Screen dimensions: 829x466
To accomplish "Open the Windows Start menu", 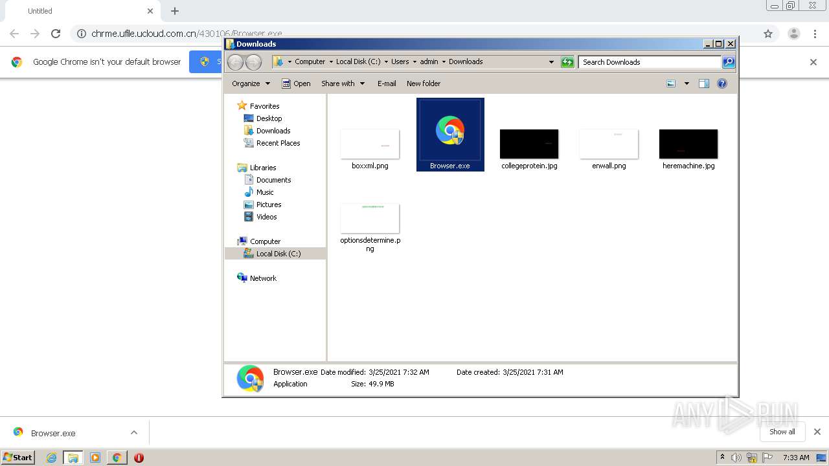I will point(17,457).
